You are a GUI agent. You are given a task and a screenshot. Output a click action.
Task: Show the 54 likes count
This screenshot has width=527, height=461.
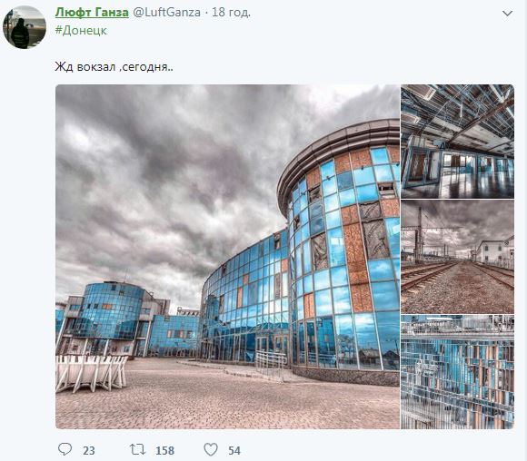(234, 451)
